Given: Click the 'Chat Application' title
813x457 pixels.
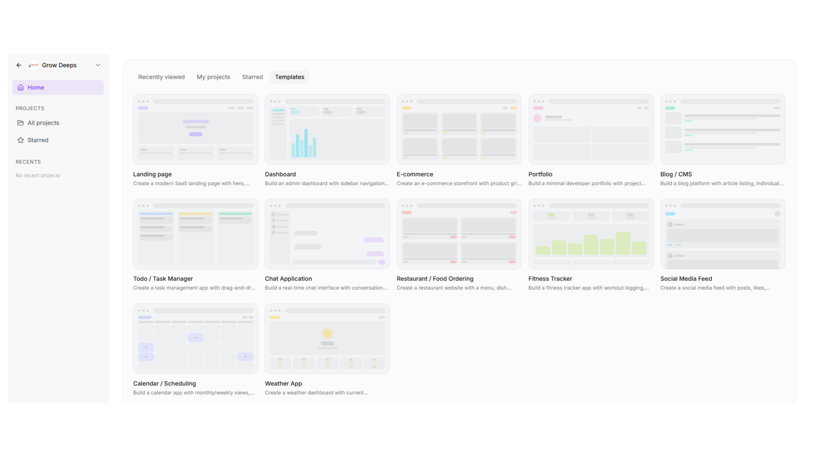Looking at the screenshot, I should pyautogui.click(x=288, y=279).
